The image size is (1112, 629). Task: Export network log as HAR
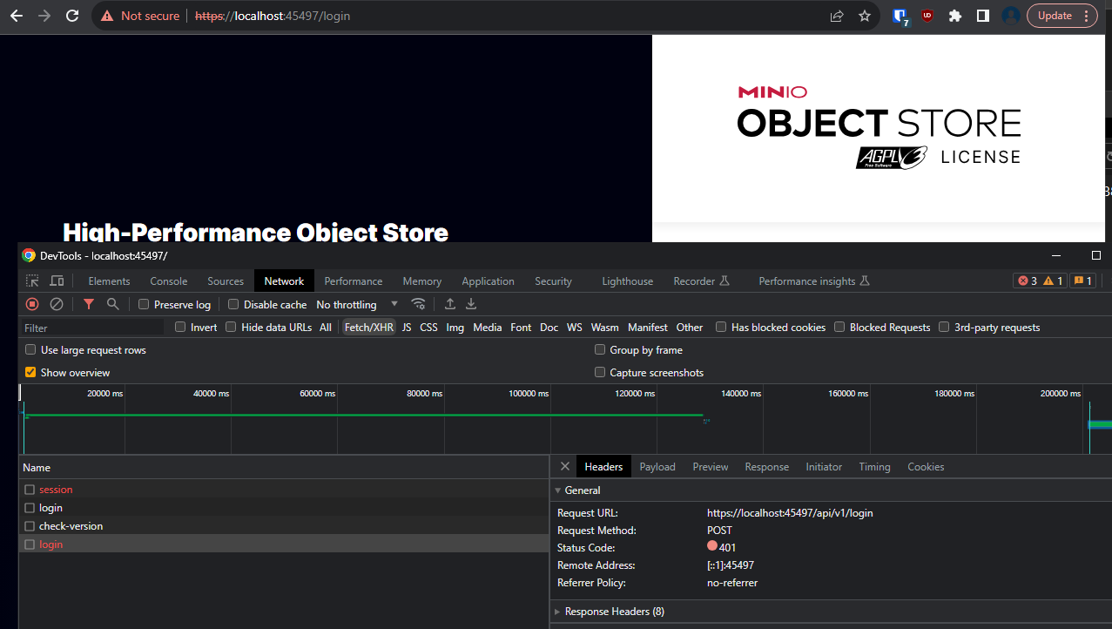[x=471, y=304]
